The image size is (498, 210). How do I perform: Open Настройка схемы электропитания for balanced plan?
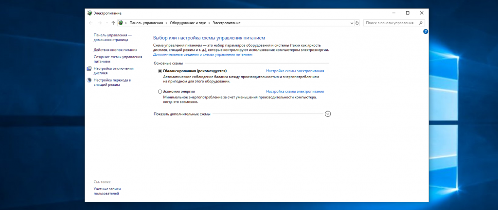(295, 71)
